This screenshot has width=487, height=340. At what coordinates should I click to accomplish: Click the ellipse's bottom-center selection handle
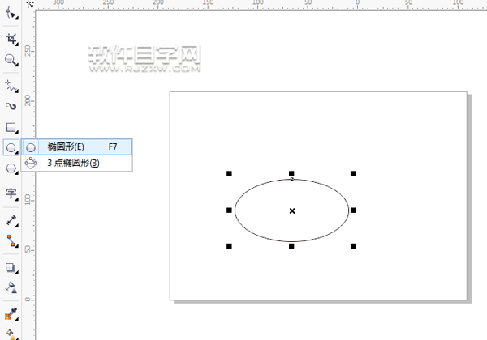click(291, 246)
